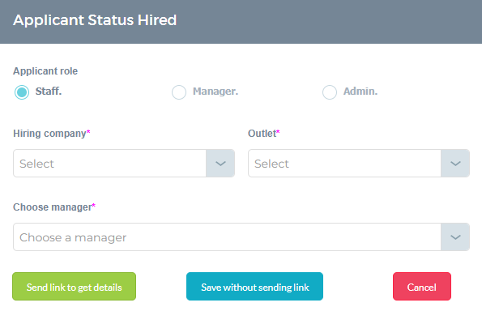482x324 pixels.
Task: Click the Hiring company field label
Action: coord(49,134)
